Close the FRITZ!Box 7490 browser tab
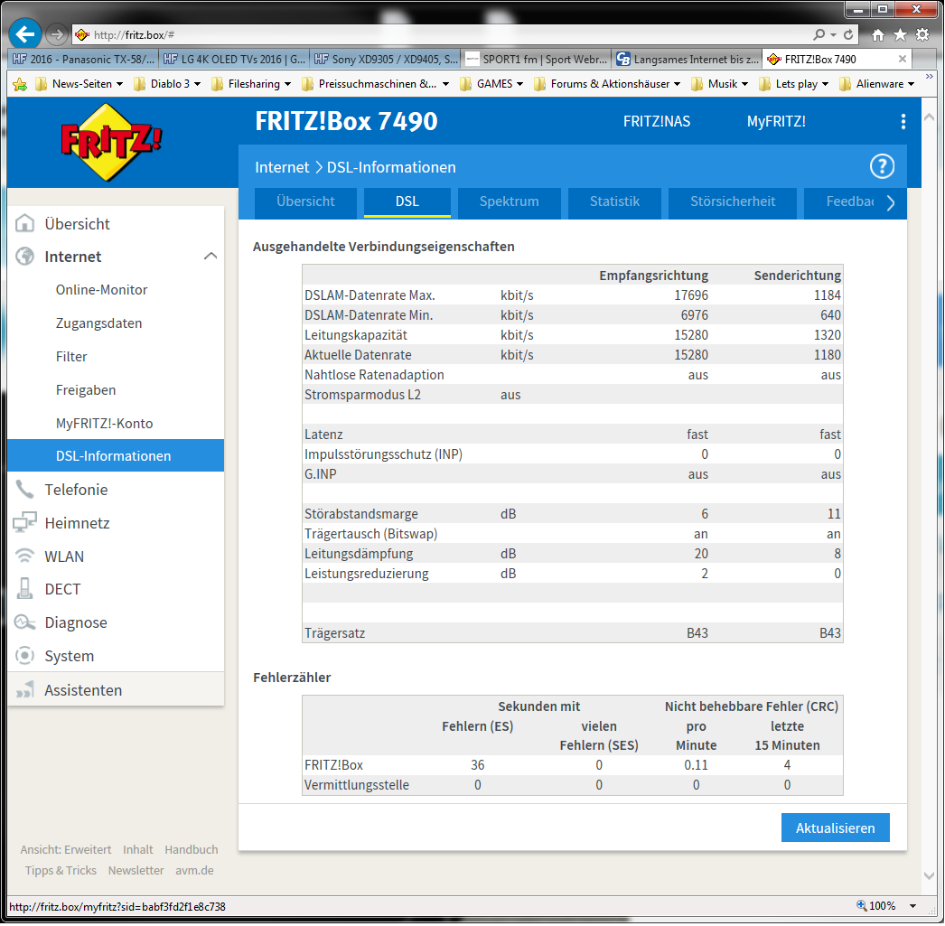This screenshot has height=926, width=945. point(902,59)
